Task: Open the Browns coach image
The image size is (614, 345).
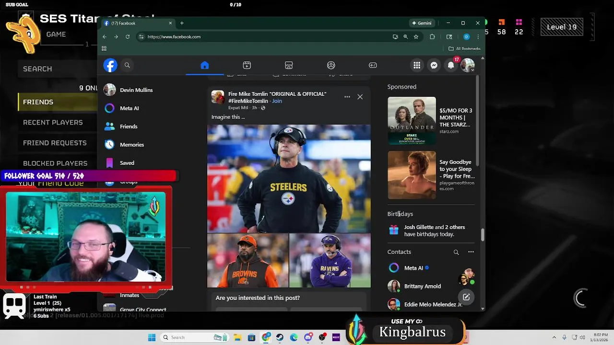Action: tap(248, 261)
